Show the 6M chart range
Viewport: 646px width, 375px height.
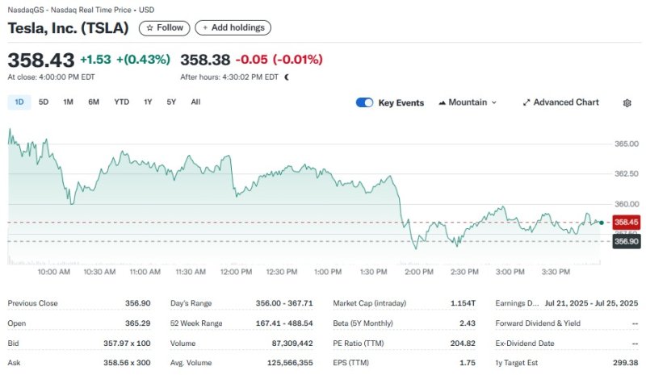94,102
